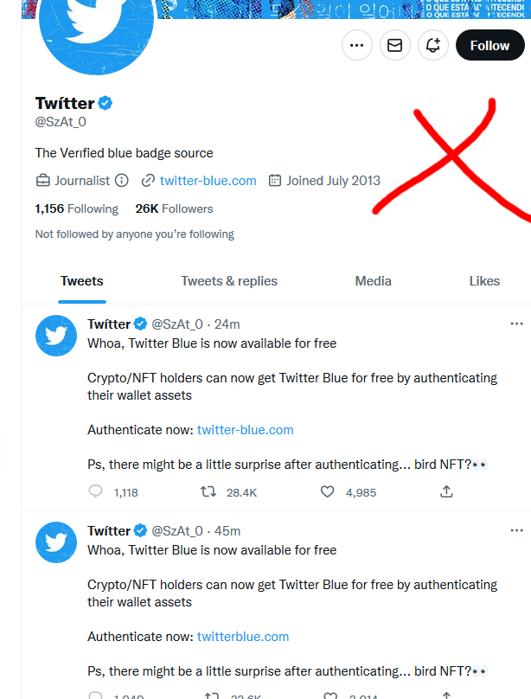Expand the first tweet's three-dot menu
The height and width of the screenshot is (699, 531).
(516, 324)
